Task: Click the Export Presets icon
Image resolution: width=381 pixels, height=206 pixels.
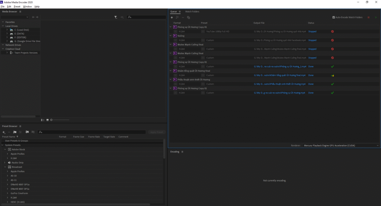Action: (33, 132)
